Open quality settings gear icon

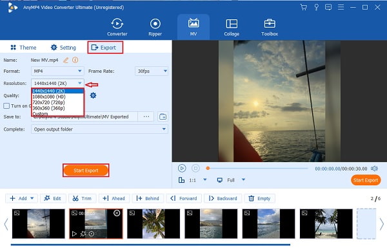pos(93,95)
